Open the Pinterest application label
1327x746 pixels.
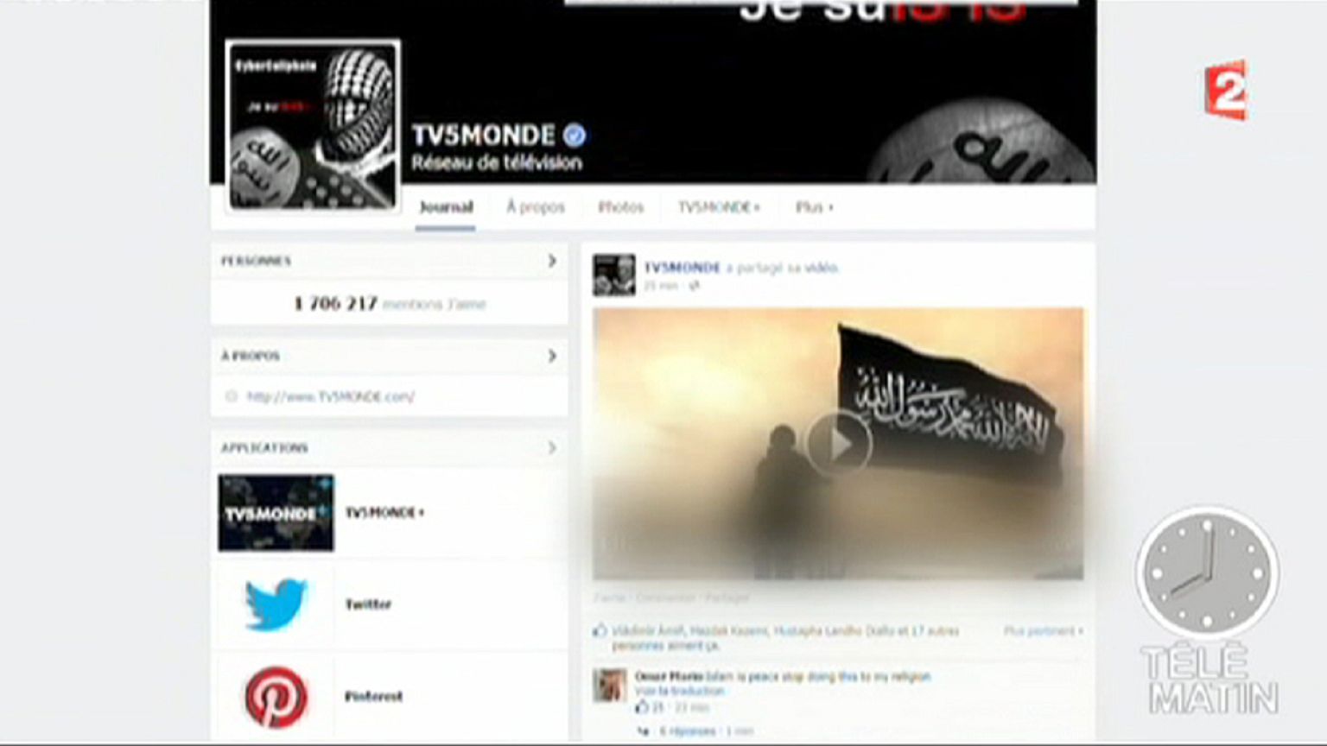pyautogui.click(x=373, y=696)
